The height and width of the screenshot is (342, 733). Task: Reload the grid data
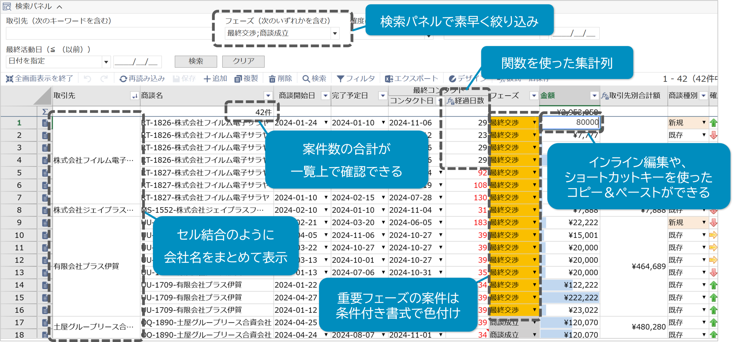point(142,79)
